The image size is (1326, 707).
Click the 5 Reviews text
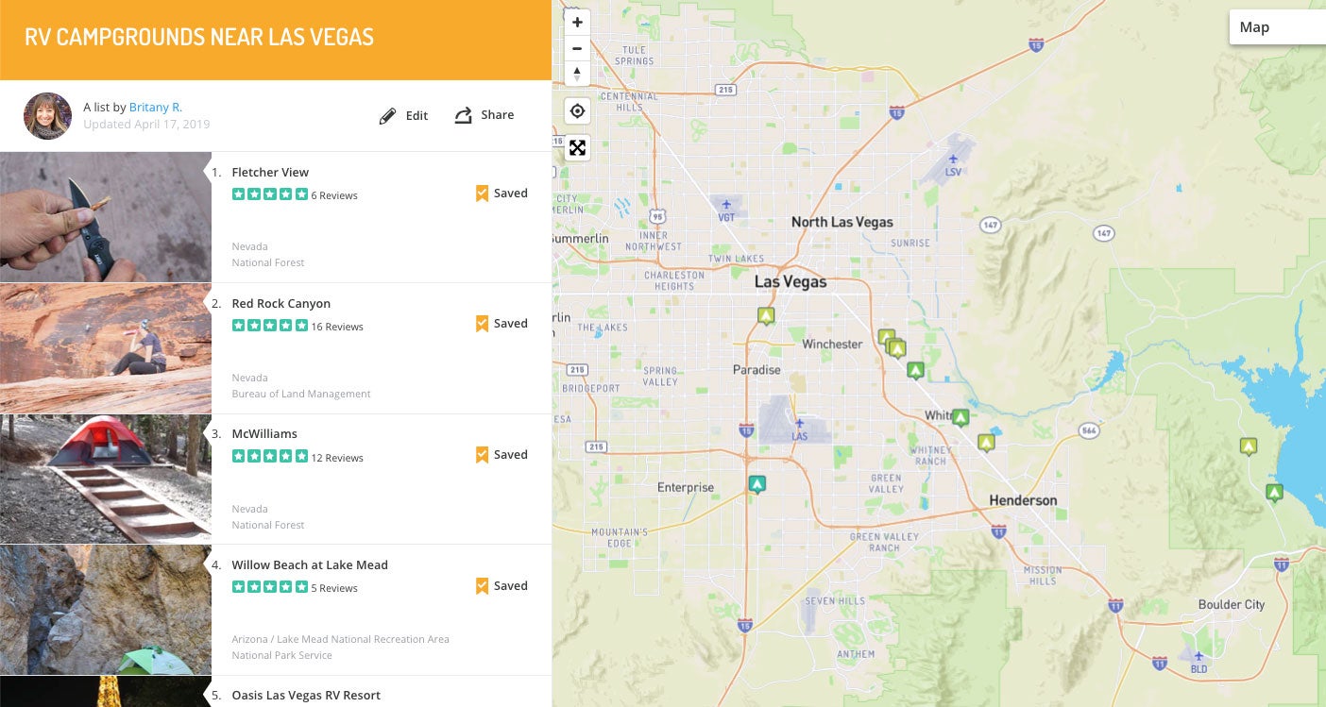[x=334, y=589]
